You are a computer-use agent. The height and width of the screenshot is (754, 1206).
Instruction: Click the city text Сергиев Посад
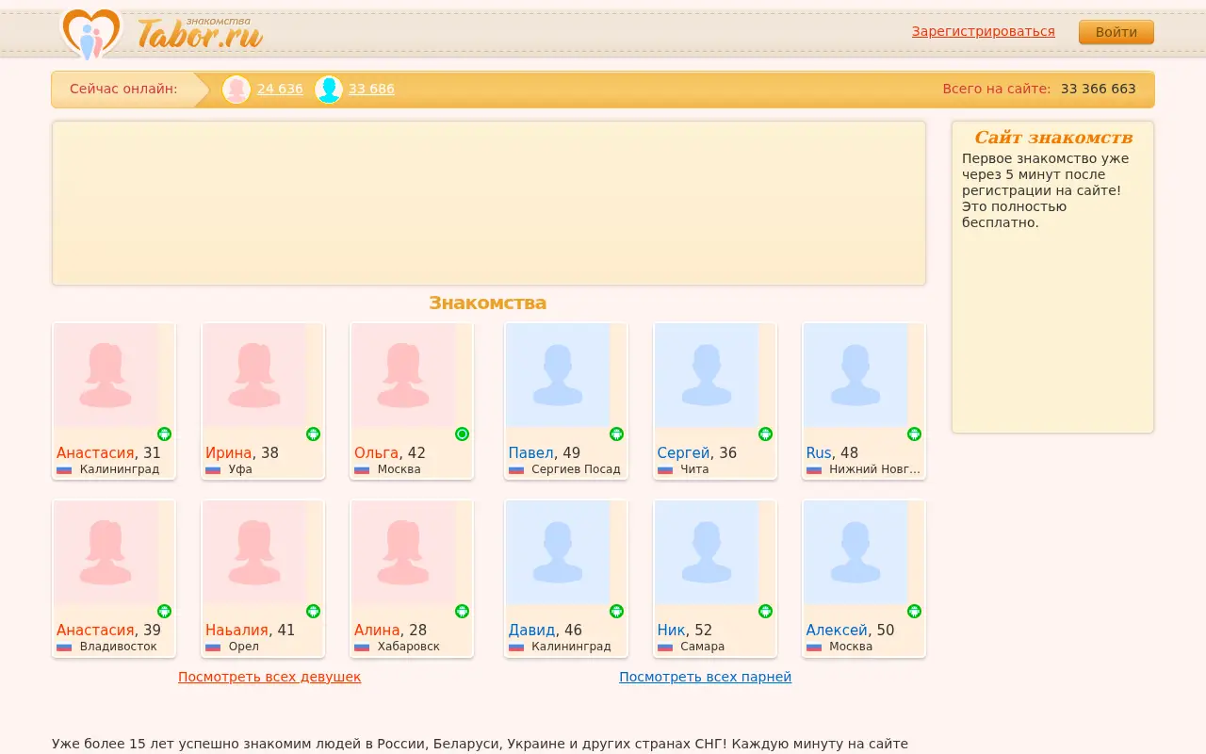[576, 469]
